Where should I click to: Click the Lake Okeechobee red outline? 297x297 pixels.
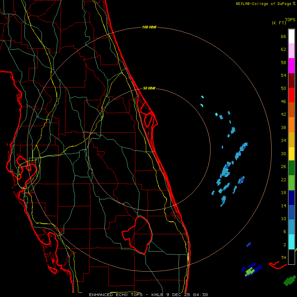pyautogui.click(x=137, y=235)
